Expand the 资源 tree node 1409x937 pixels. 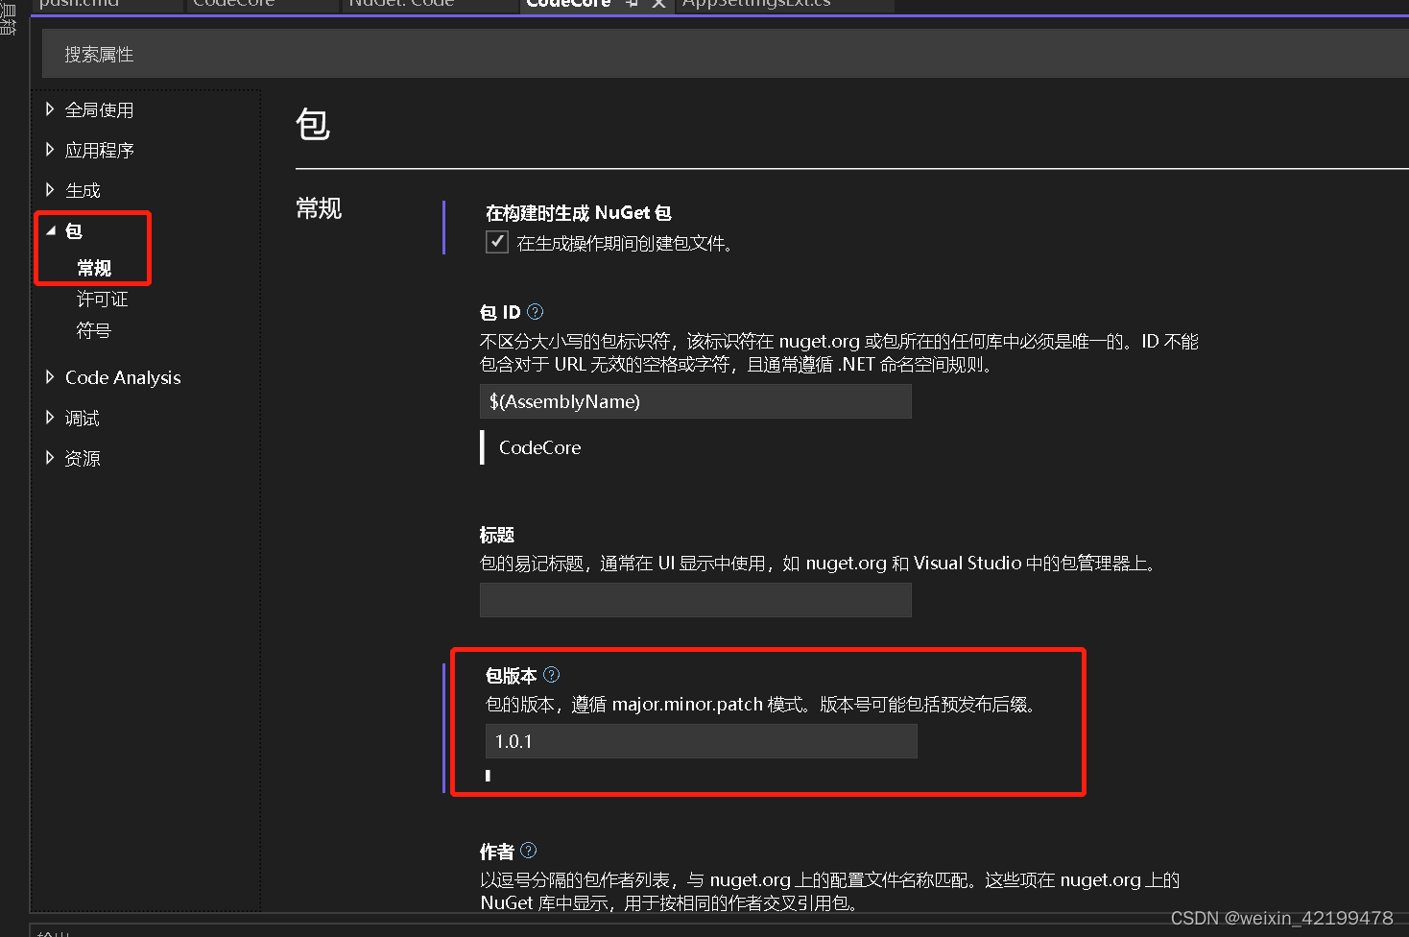tap(50, 458)
